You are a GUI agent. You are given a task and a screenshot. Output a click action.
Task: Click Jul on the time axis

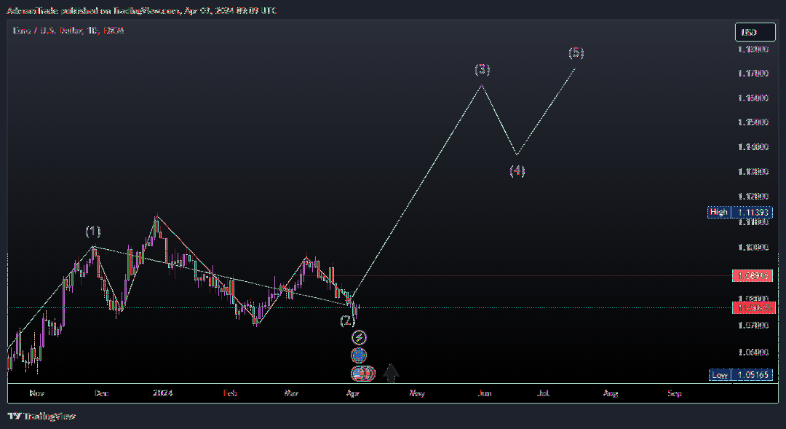544,393
